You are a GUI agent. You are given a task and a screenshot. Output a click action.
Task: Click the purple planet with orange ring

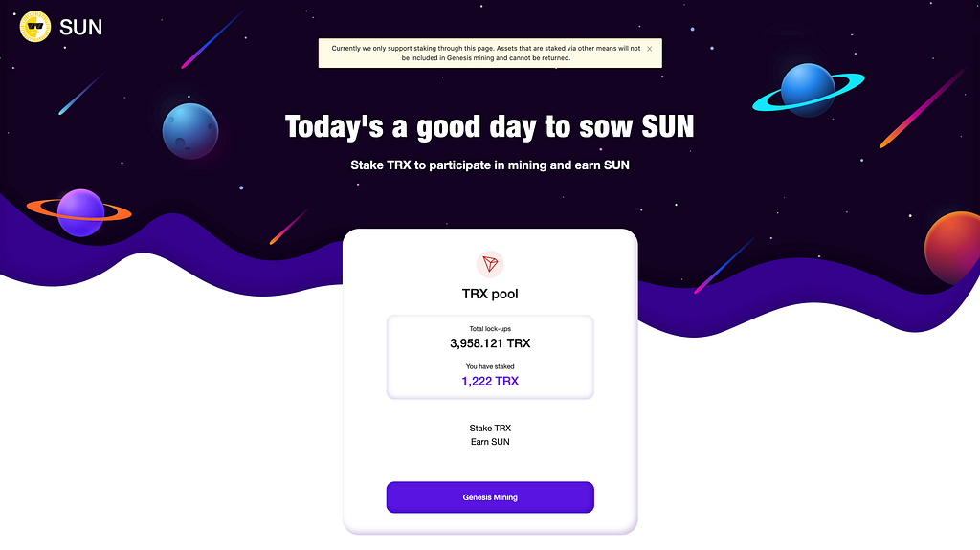pyautogui.click(x=79, y=212)
